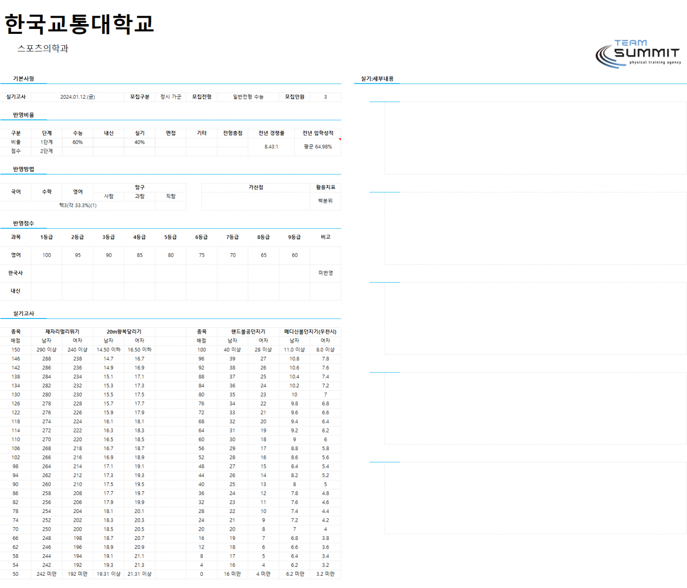Image resolution: width=687 pixels, height=588 pixels.
Task: Select the 배점 value 150
Action: 16,350
